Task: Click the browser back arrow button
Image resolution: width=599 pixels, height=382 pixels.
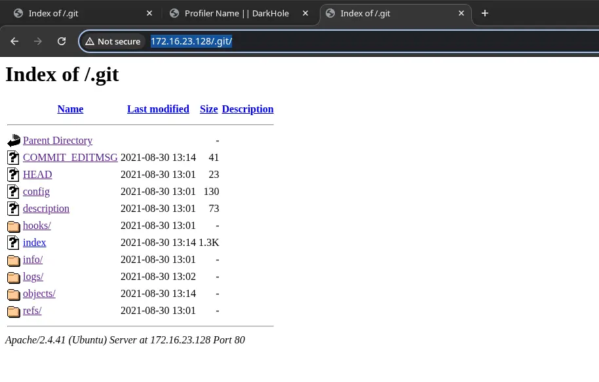Action: pyautogui.click(x=14, y=41)
